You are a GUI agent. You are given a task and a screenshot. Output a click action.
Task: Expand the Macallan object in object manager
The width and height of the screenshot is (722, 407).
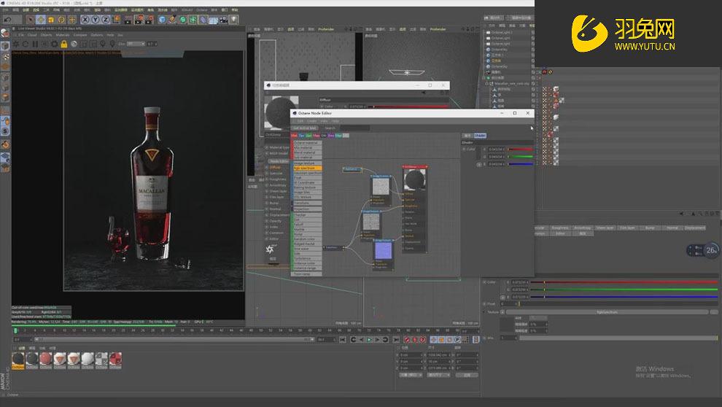point(487,84)
